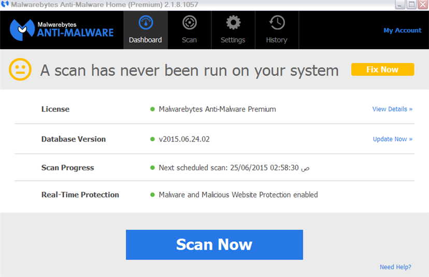This screenshot has width=429, height=277.
Task: Open the Dashboard gauge icon tab
Action: click(x=145, y=24)
